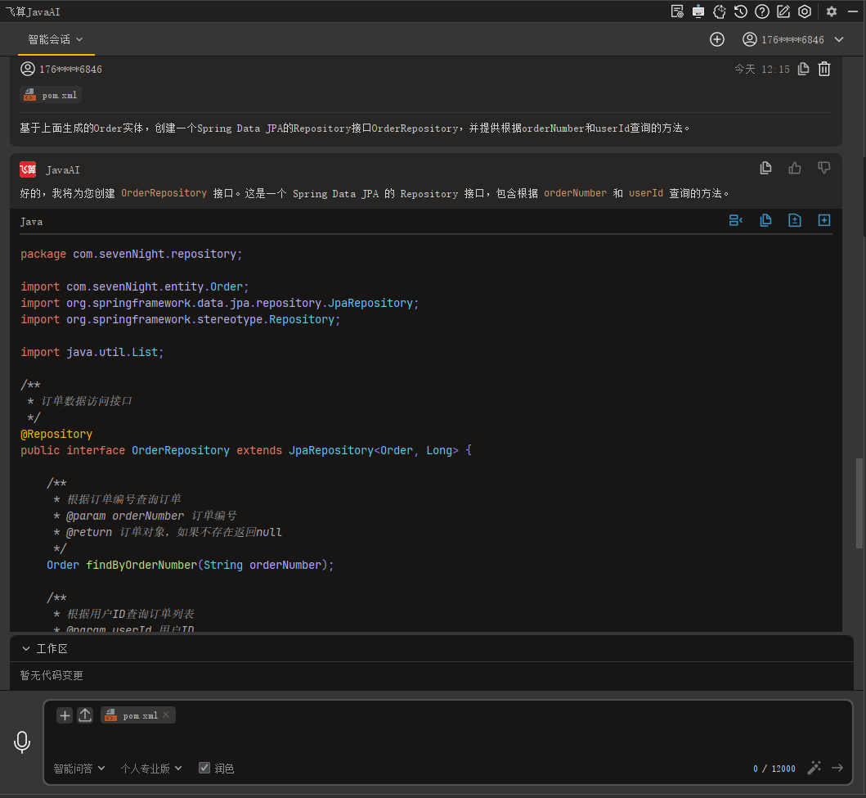The width and height of the screenshot is (866, 798).
Task: Open the 智能问答 mode dropdown
Action: coord(79,769)
